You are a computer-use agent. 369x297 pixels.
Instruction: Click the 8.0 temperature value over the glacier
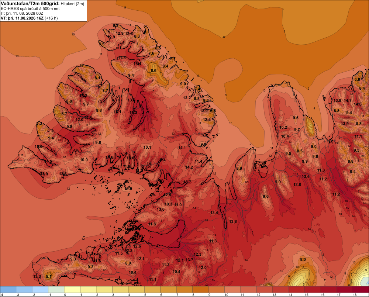(303, 260)
